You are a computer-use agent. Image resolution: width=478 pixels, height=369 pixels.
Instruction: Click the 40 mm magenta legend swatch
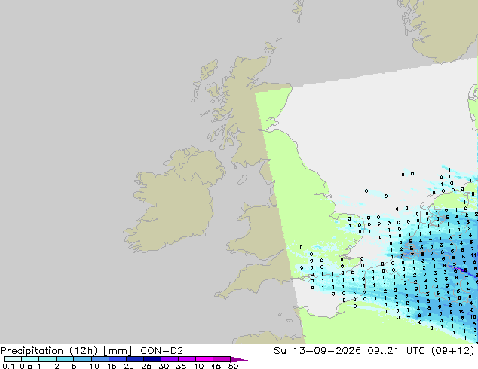(x=204, y=359)
